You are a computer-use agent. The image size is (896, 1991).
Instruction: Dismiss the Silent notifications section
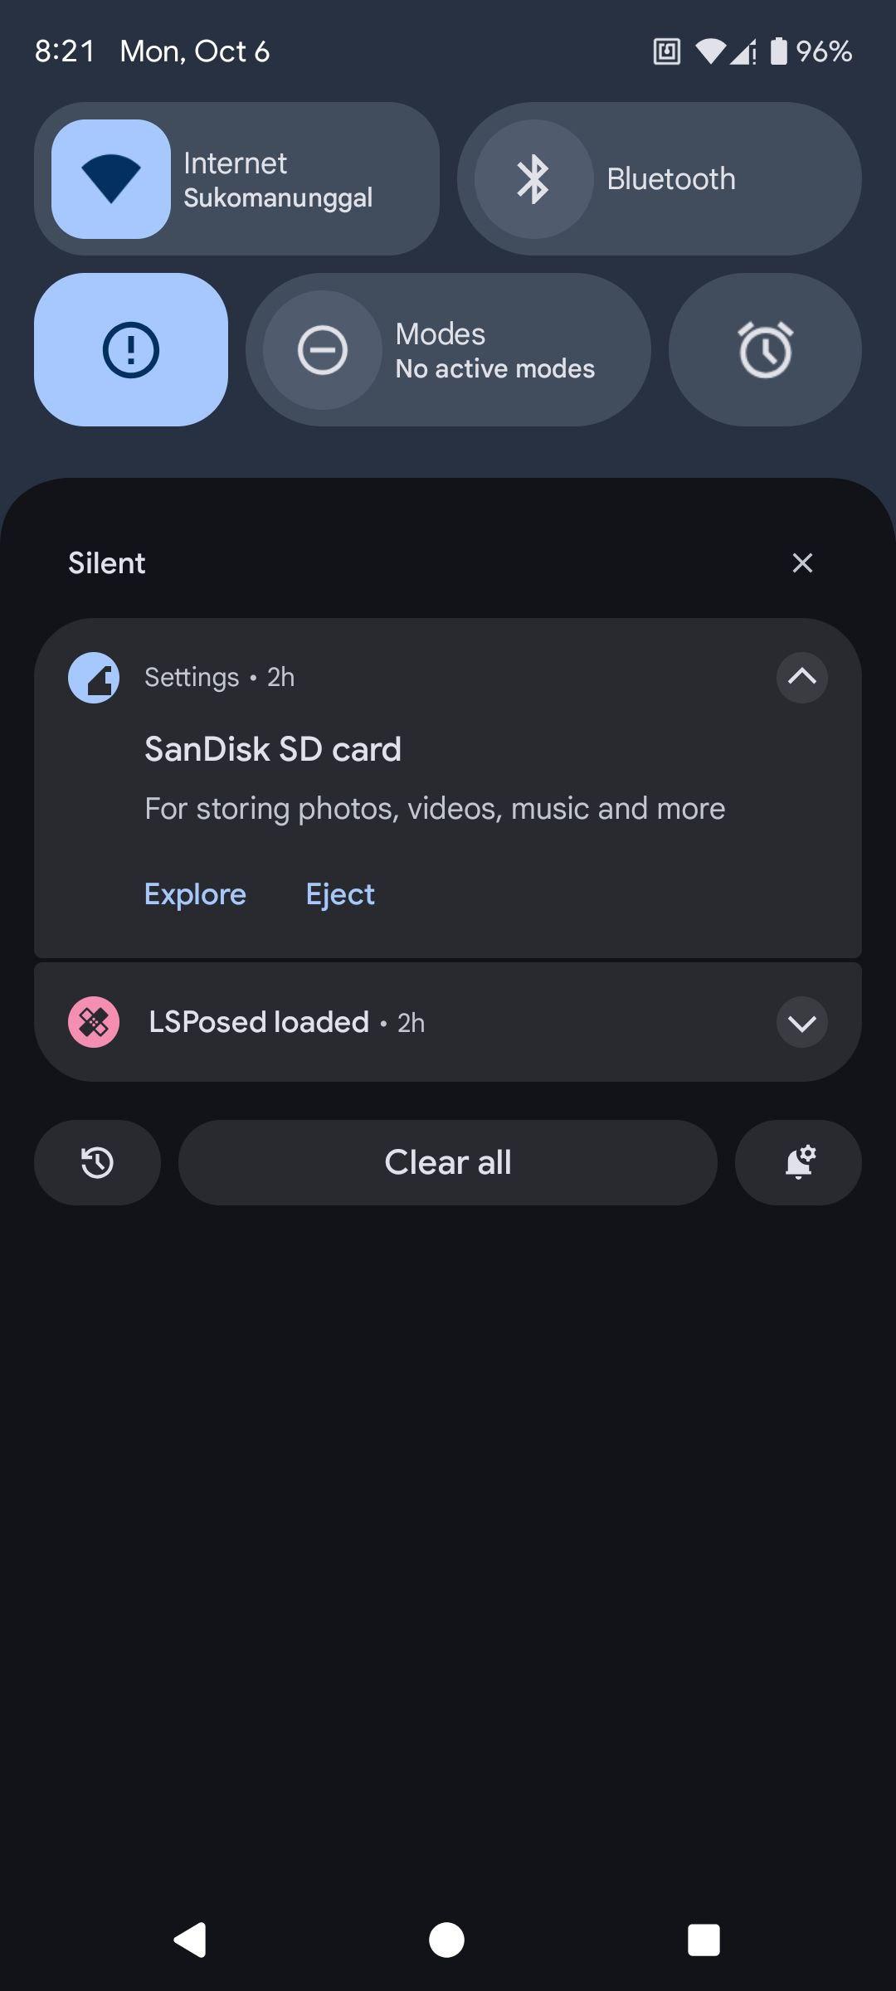tap(802, 563)
